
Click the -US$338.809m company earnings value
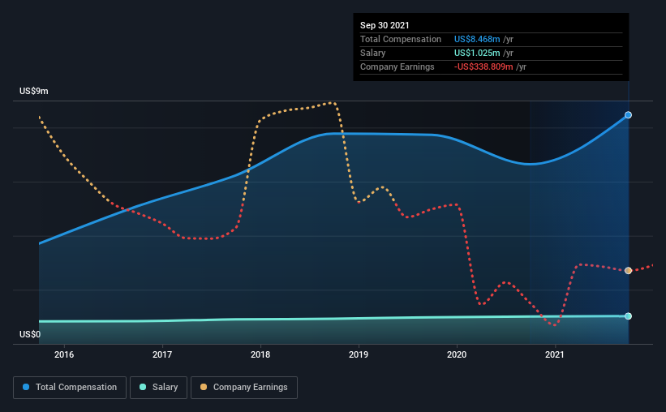point(483,67)
